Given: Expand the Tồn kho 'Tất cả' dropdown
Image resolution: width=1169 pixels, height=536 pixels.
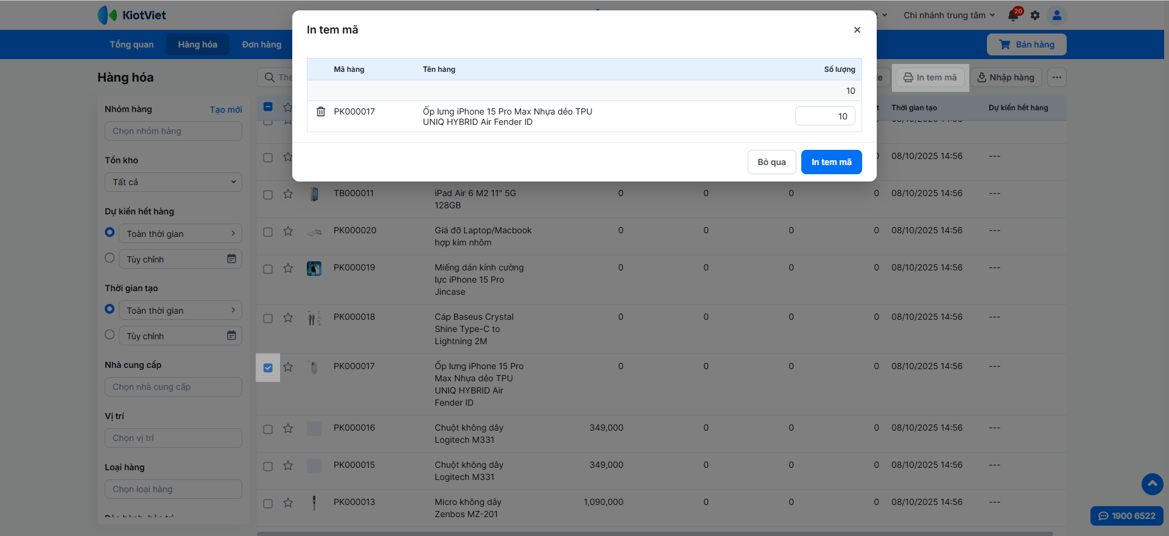Looking at the screenshot, I should coord(174,182).
